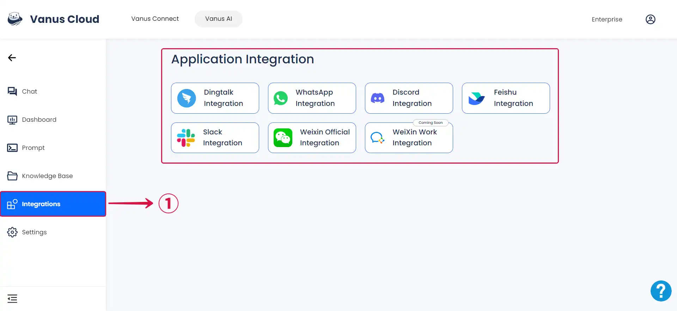Click the Dingtalk logo icon
Screen dimensions: 677x311
coord(187,98)
